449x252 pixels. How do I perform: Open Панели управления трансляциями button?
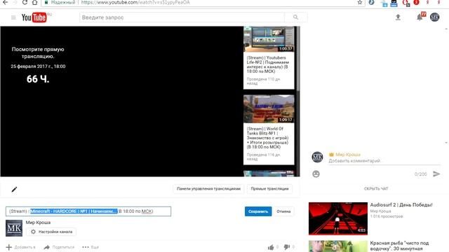(208, 189)
